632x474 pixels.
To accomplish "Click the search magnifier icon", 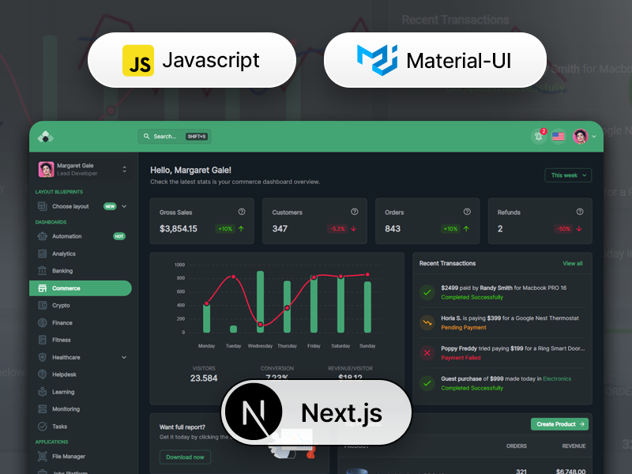I will pos(147,136).
